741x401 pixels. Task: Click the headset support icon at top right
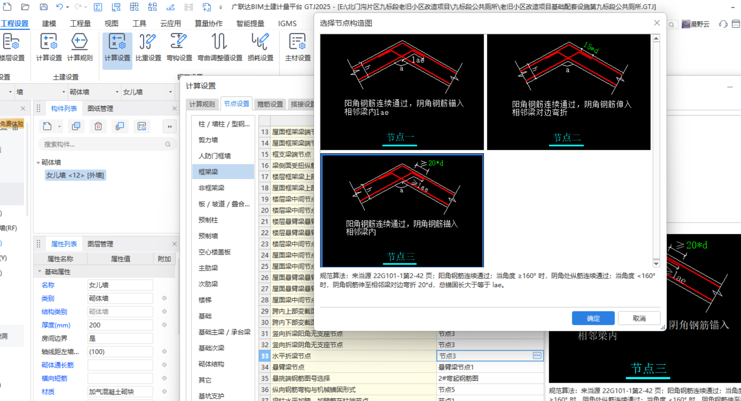pos(723,24)
